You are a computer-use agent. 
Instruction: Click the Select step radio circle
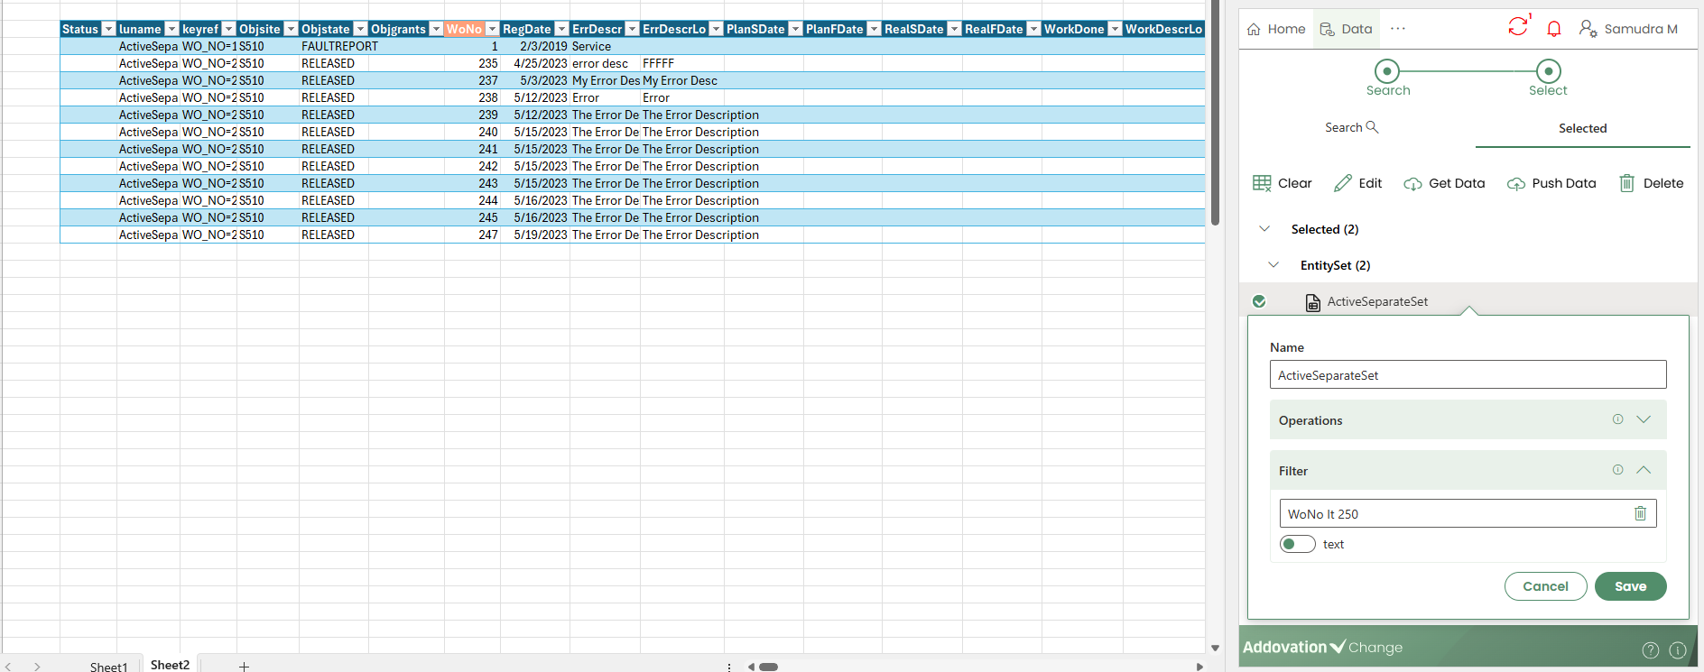coord(1548,71)
